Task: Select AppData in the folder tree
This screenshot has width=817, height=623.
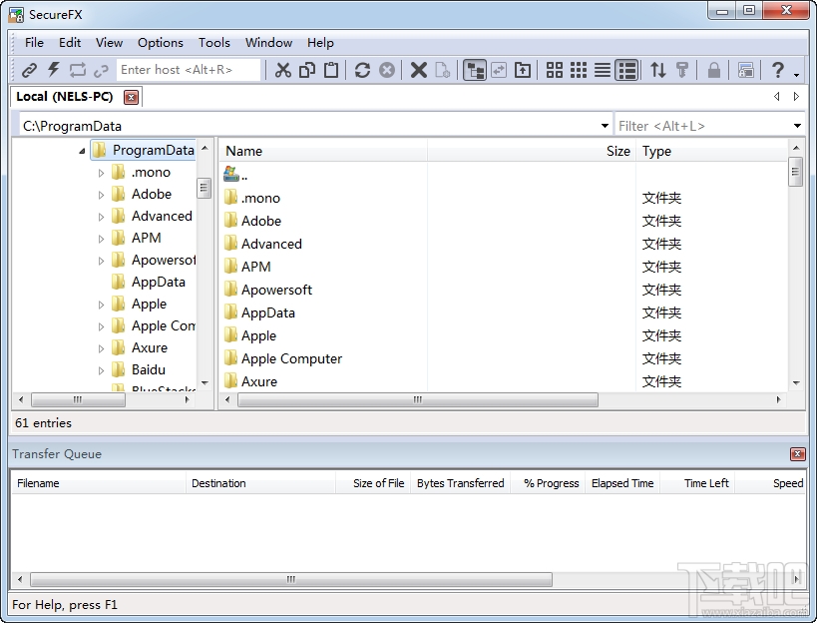Action: coord(158,282)
